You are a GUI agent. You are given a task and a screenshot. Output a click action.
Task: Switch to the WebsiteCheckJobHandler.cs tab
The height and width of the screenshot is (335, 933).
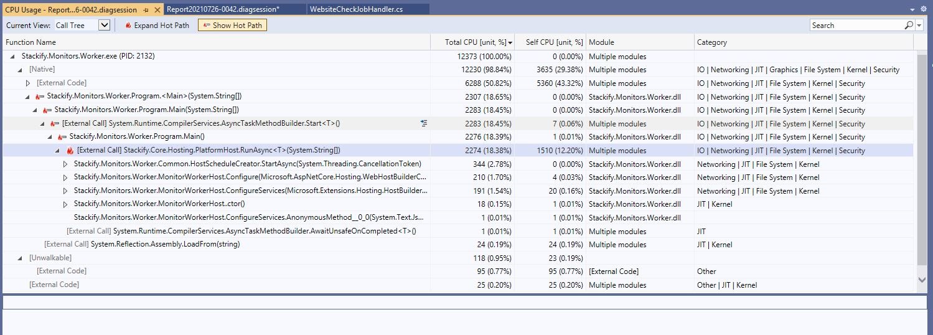pyautogui.click(x=356, y=9)
